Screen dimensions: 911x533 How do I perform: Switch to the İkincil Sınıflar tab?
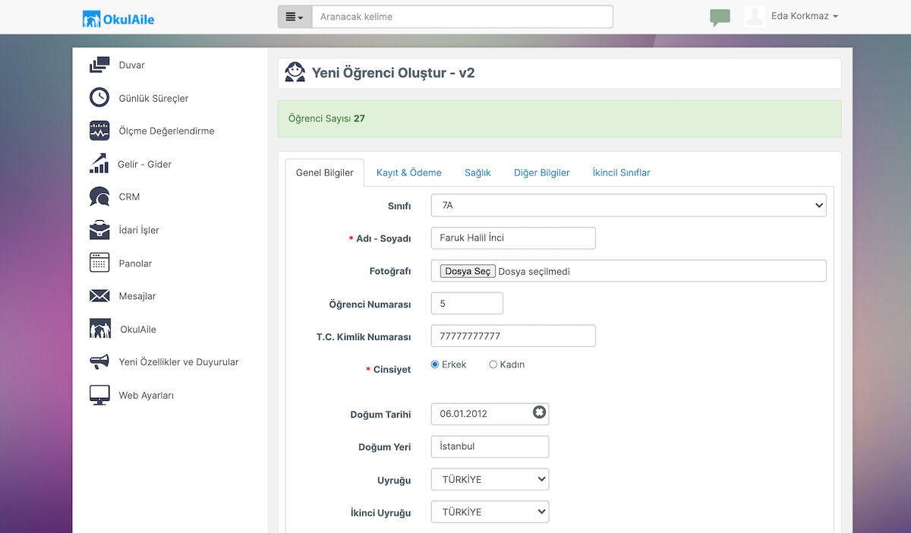[622, 172]
